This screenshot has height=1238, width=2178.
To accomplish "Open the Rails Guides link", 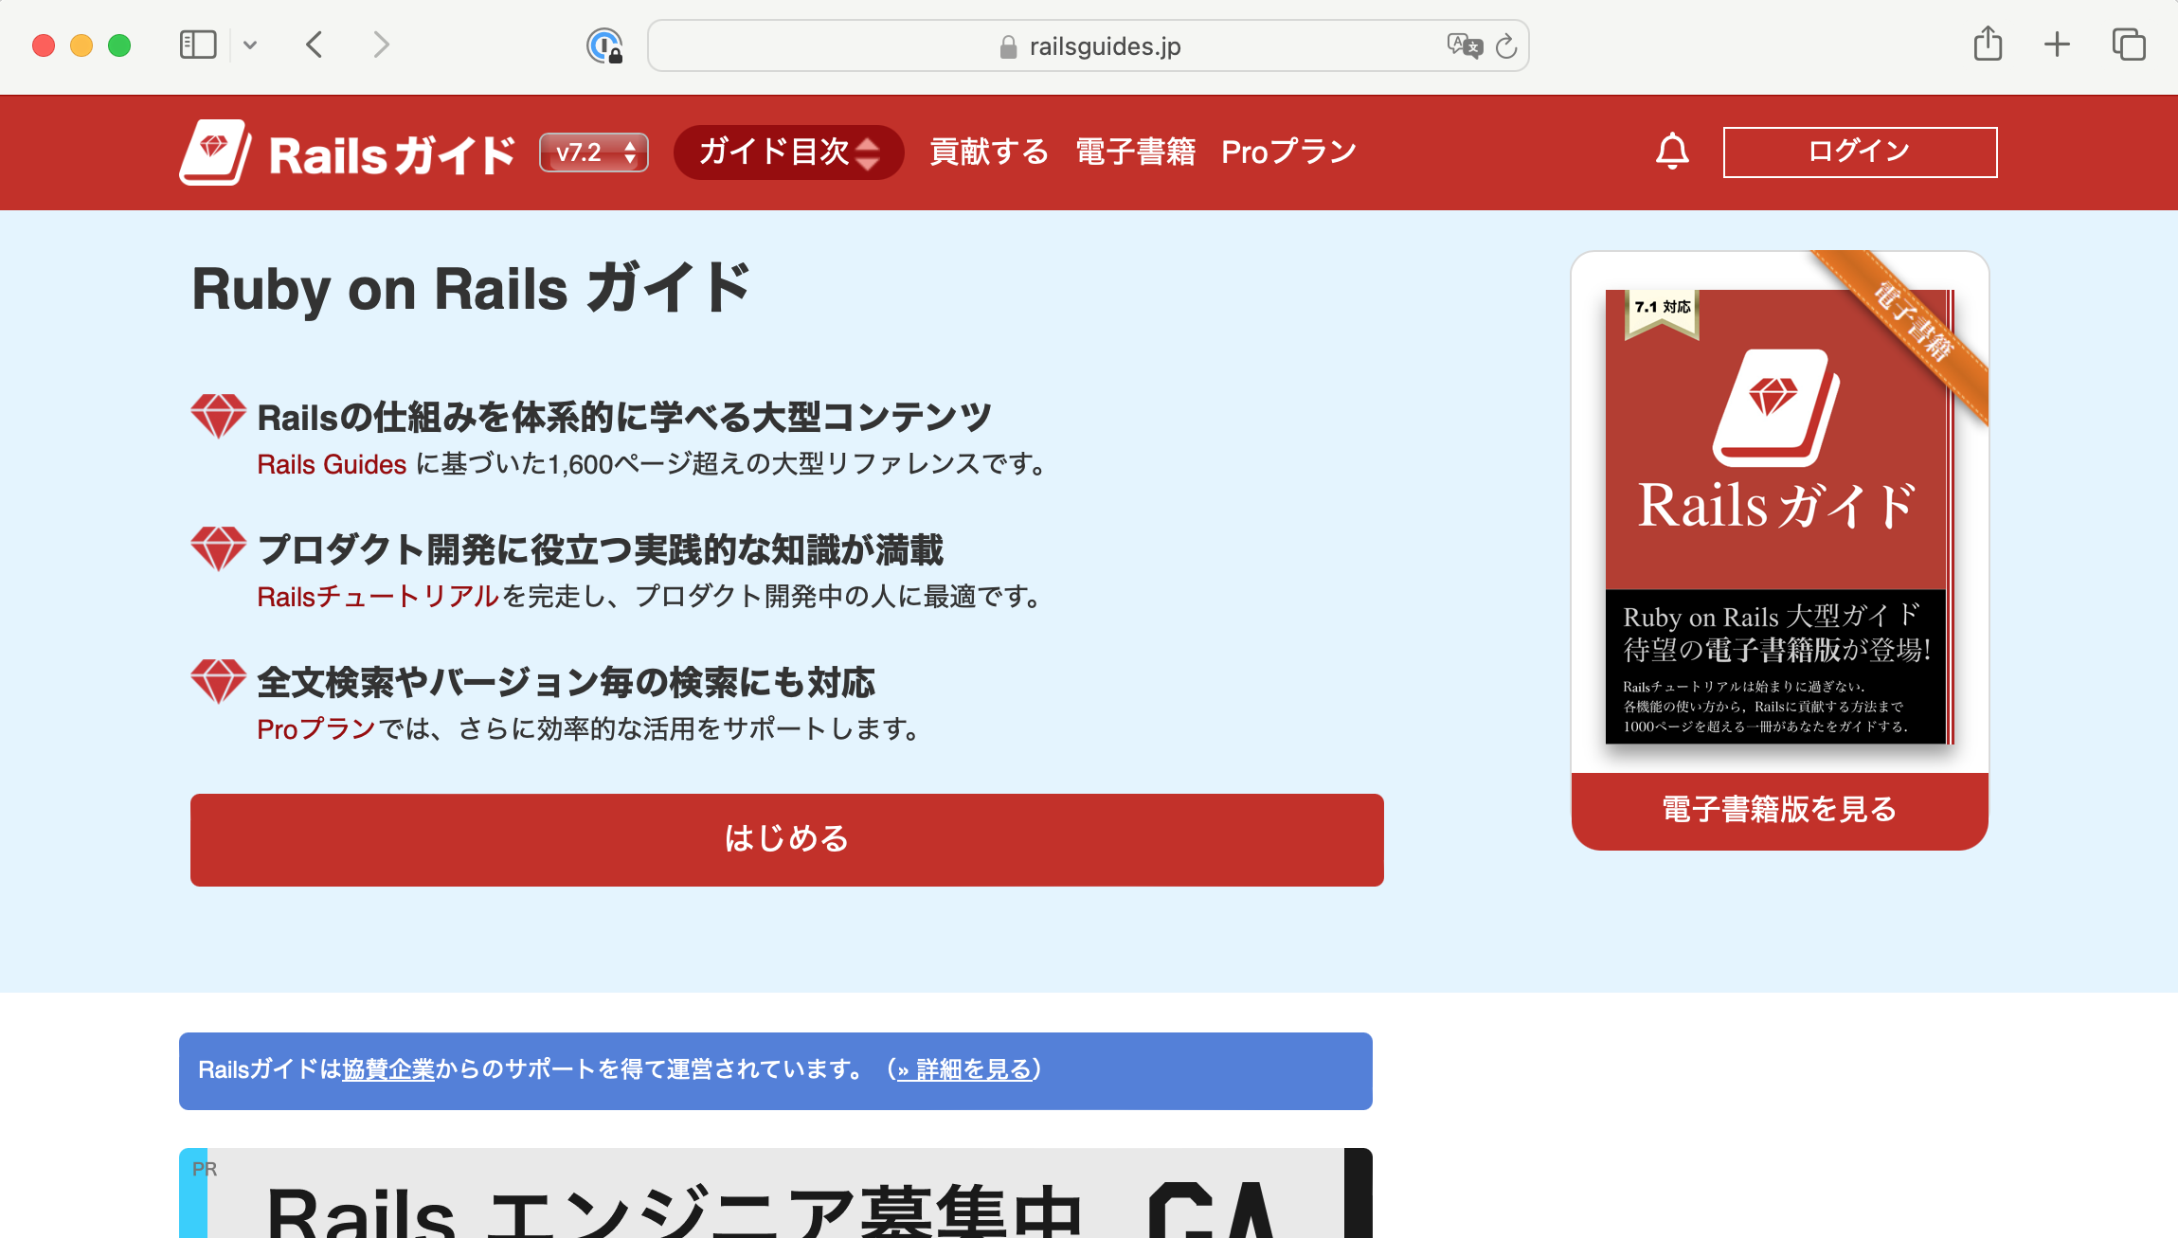I will [x=331, y=465].
